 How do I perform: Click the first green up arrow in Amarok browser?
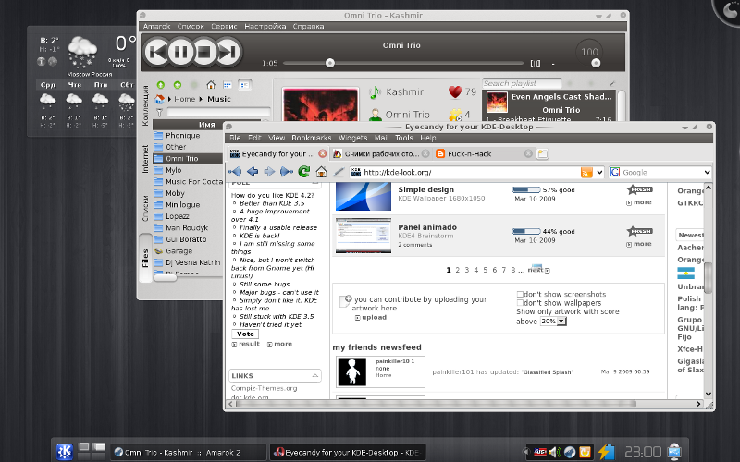point(160,85)
